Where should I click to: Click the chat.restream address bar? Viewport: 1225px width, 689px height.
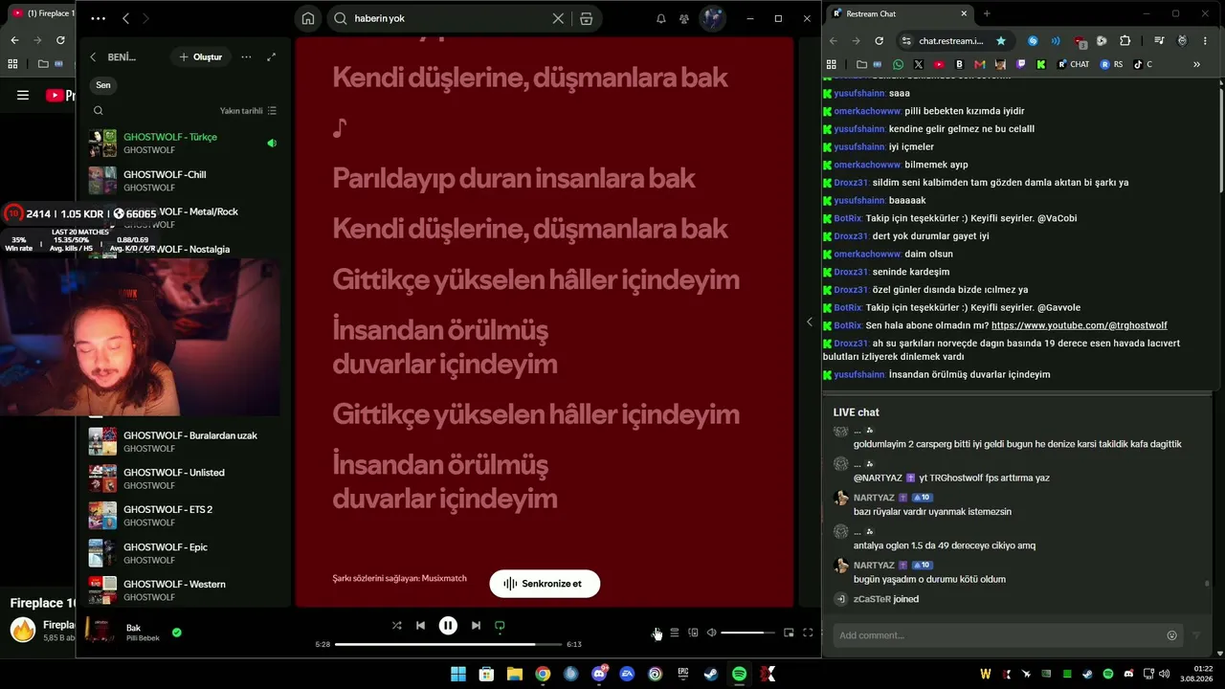click(x=950, y=41)
